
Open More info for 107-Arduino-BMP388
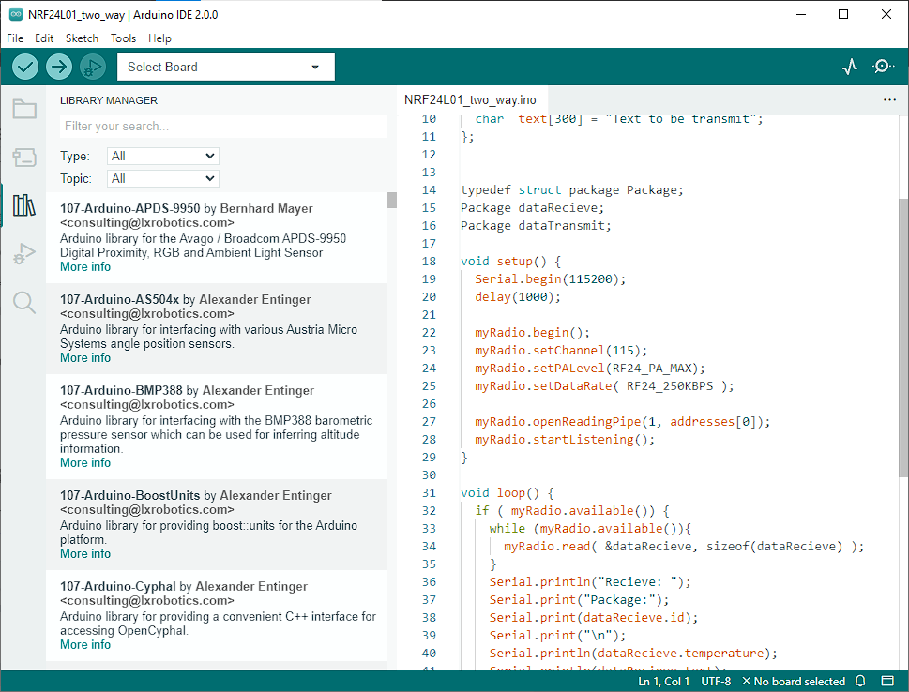coord(85,462)
